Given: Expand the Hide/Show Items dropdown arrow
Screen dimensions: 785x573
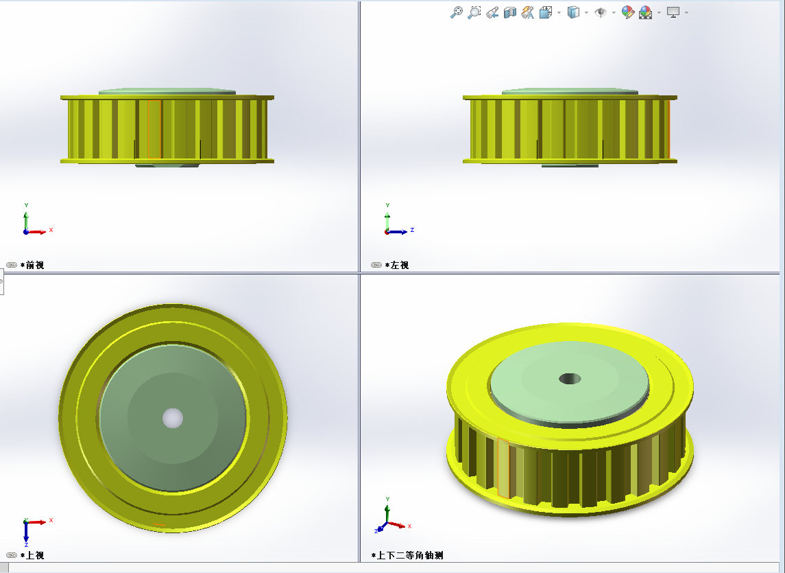Looking at the screenshot, I should (x=614, y=12).
